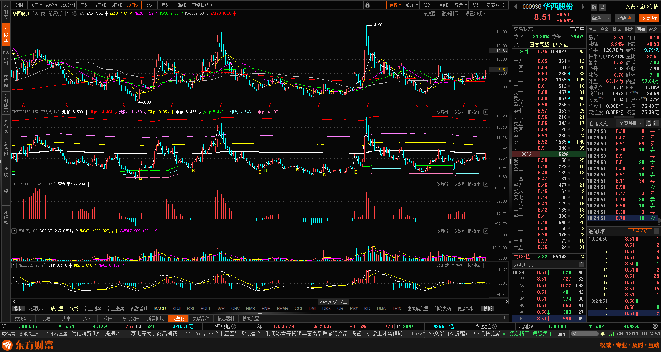Click 大单分析 button

tap(639, 231)
